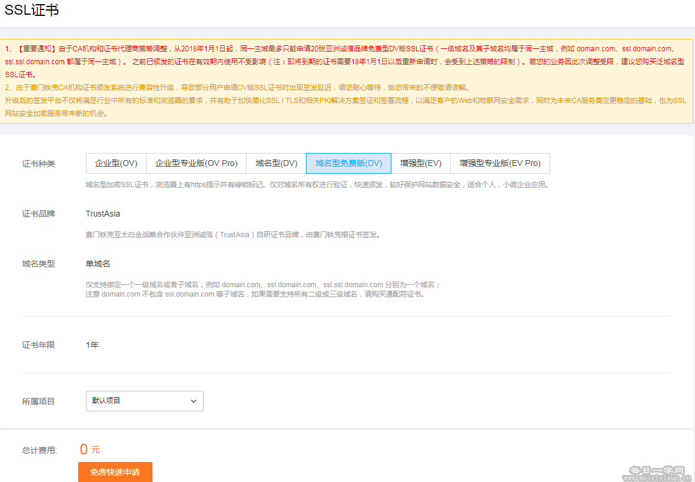The height and width of the screenshot is (482, 695).
Task: Click the 证书种类 label
Action: tap(39, 164)
